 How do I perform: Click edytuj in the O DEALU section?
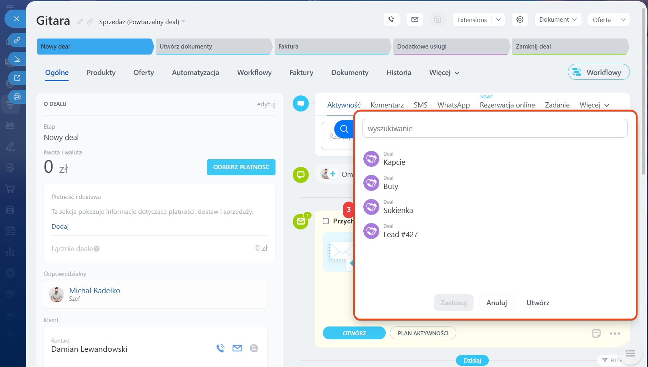pyautogui.click(x=266, y=104)
